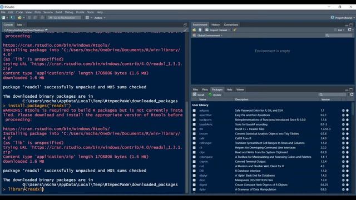Open the File menu
This screenshot has height=200, width=356.
click(x=3, y=12)
